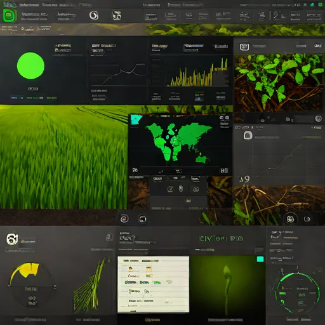The width and height of the screenshot is (325, 325).
Task: Click the white circular logo in the bottom-left panel
Action: tap(12, 239)
